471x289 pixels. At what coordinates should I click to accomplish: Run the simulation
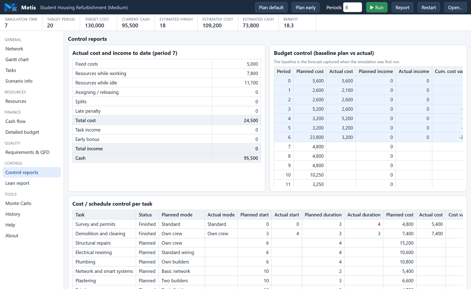[x=377, y=7]
